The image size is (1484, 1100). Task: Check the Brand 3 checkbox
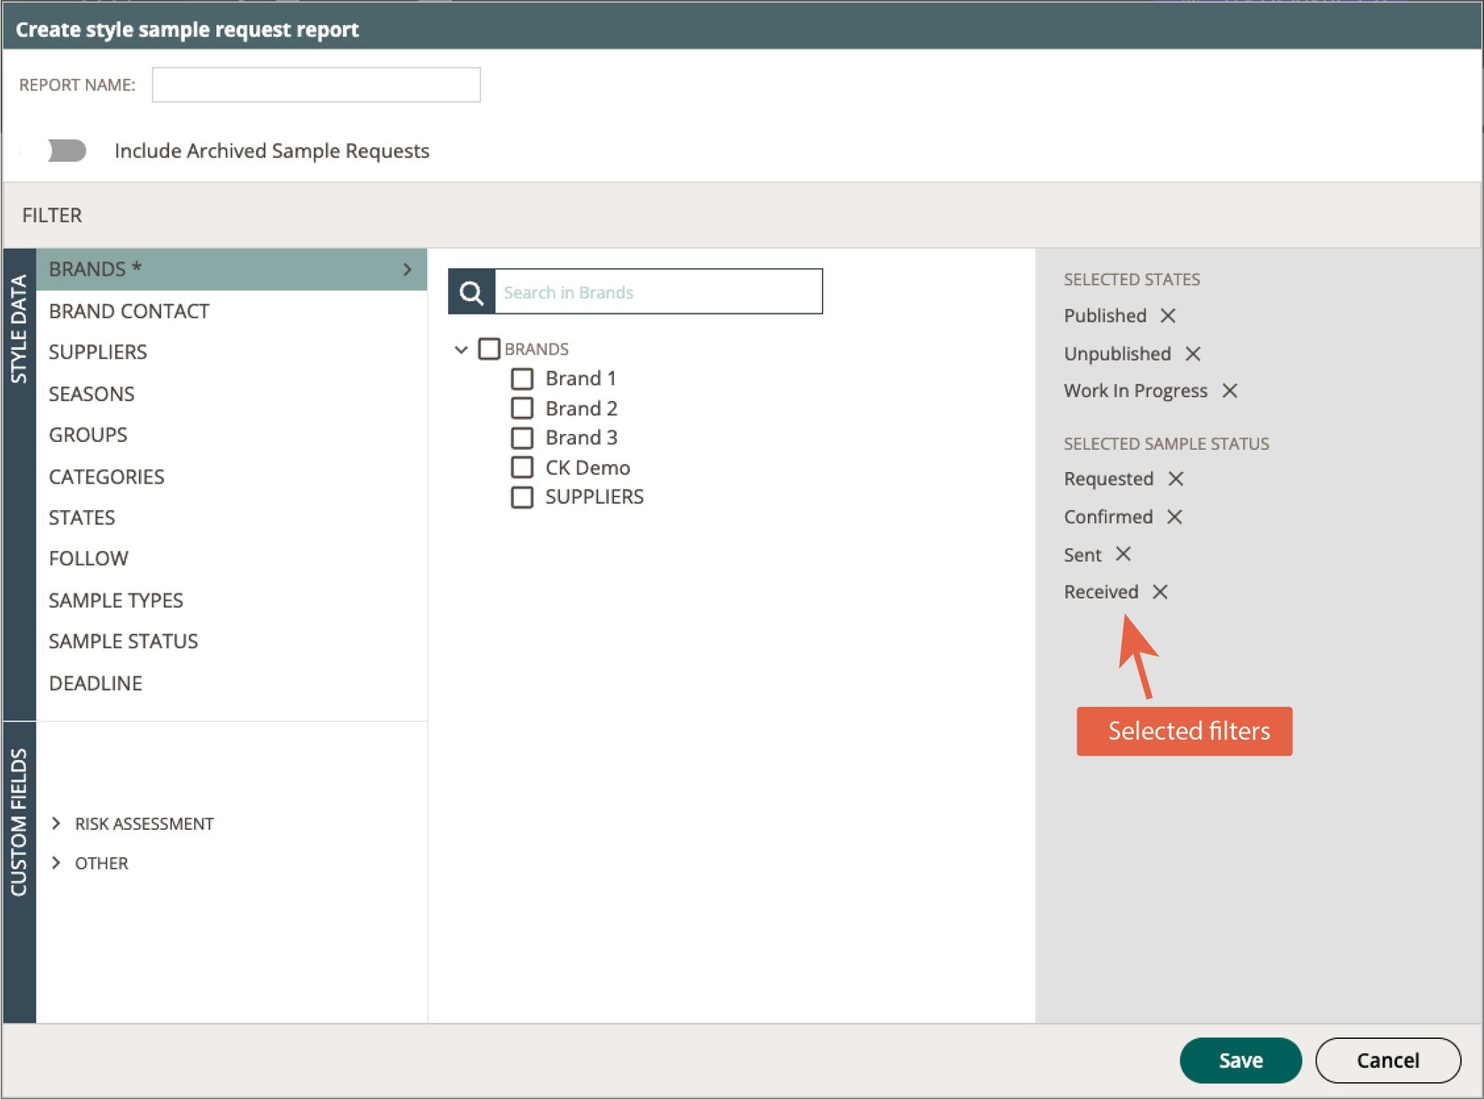pos(523,438)
